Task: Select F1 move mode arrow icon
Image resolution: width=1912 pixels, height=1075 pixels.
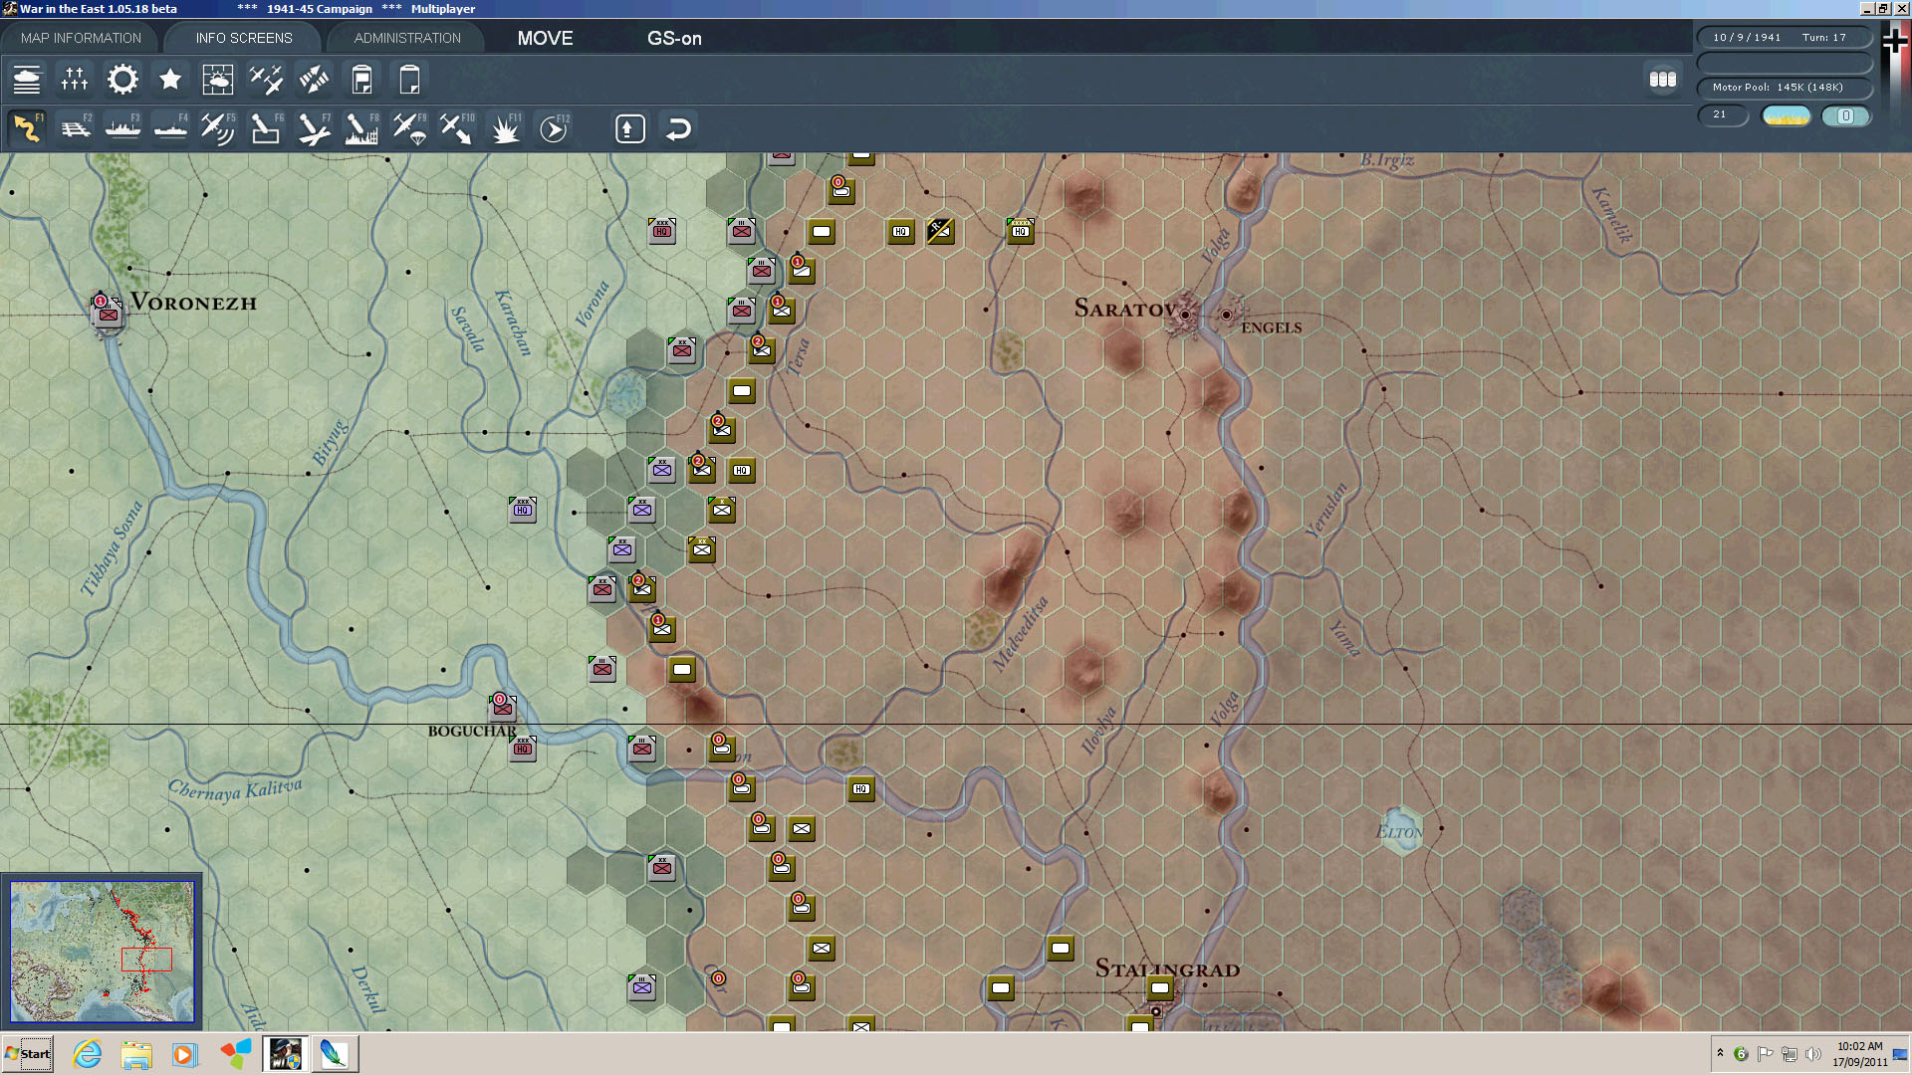Action: point(27,128)
